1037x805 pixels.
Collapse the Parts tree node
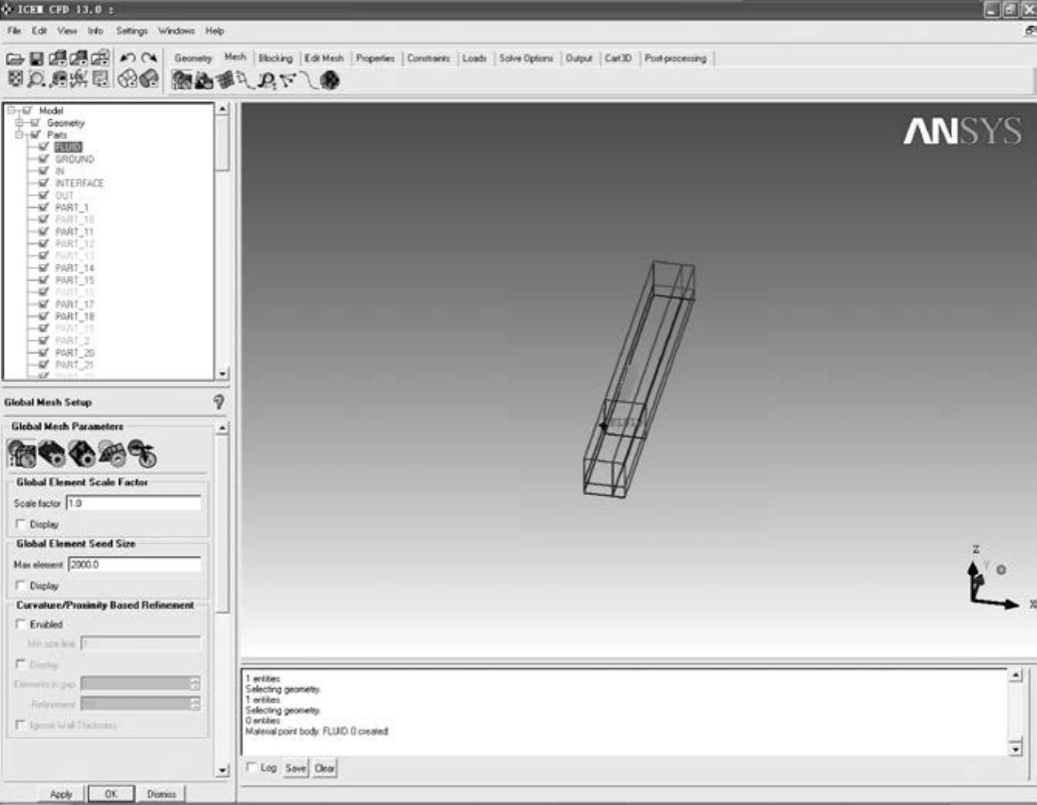tap(19, 135)
